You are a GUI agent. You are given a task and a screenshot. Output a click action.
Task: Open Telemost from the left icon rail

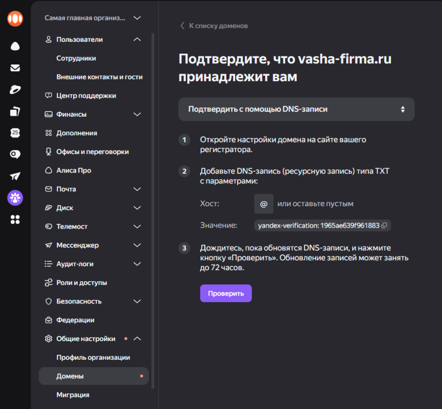(15, 154)
